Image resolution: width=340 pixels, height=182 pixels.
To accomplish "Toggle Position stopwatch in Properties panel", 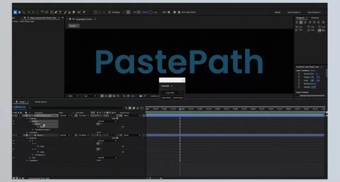I will (299, 77).
